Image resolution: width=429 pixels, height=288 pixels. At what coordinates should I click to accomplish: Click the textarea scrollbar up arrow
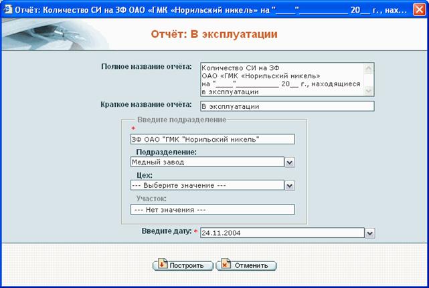369,67
